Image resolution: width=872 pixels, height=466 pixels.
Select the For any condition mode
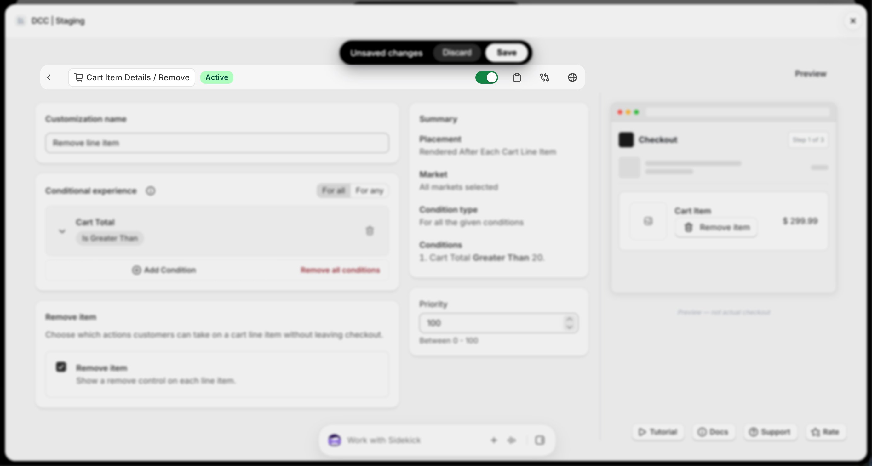tap(369, 190)
